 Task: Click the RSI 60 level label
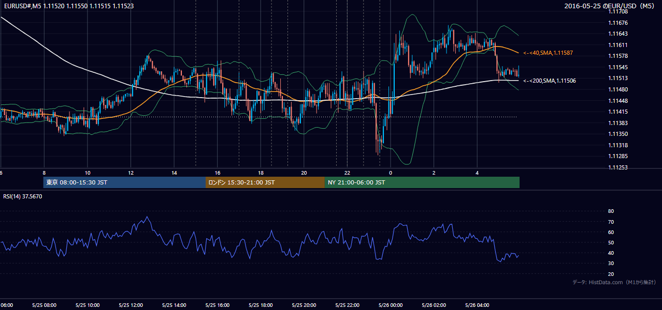[611, 232]
